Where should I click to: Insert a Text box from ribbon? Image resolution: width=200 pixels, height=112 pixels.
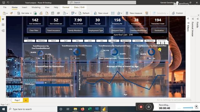113,13
